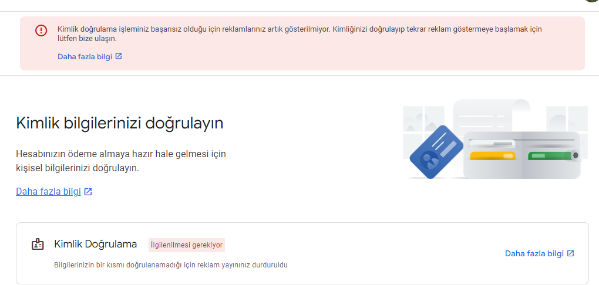Click the wallet and ID card illustration

[x=496, y=139]
